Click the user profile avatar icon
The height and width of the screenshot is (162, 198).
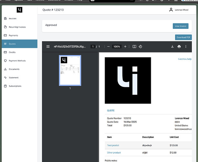[171, 10]
